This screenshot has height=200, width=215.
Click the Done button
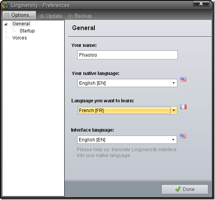click(185, 189)
